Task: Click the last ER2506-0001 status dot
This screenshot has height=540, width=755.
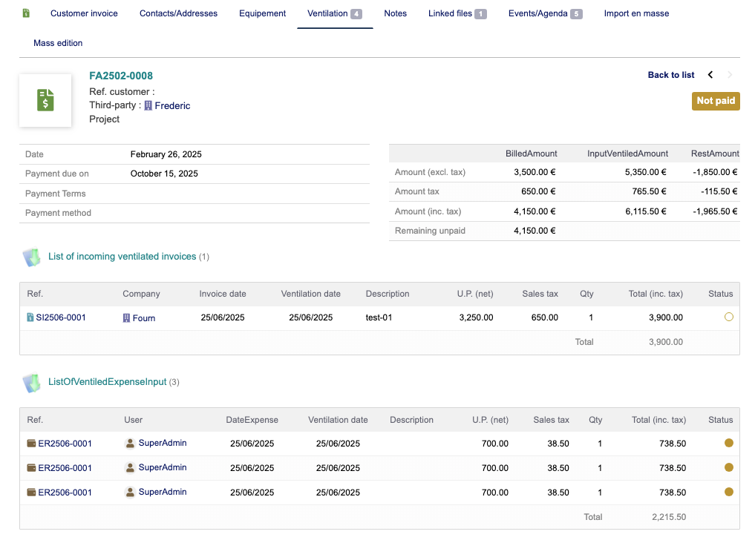Action: click(728, 492)
